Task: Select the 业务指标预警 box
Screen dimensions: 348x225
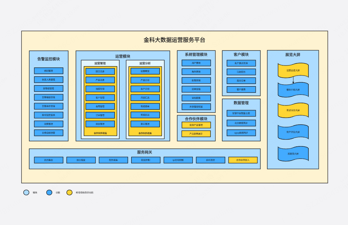Action: click(x=48, y=133)
